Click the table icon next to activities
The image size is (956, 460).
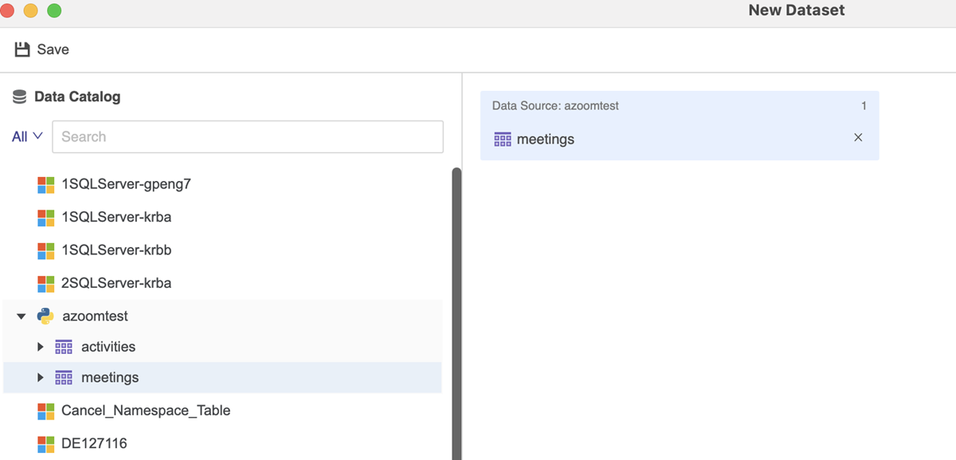(x=64, y=347)
